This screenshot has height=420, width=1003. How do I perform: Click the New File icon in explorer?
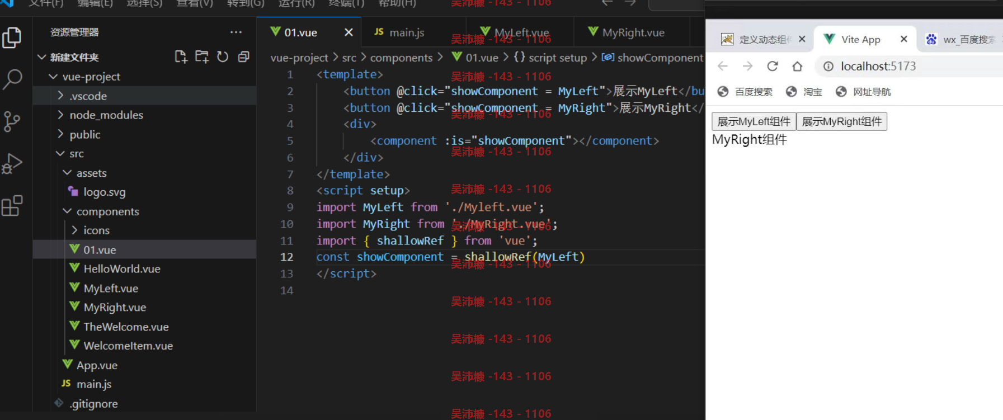click(x=181, y=56)
